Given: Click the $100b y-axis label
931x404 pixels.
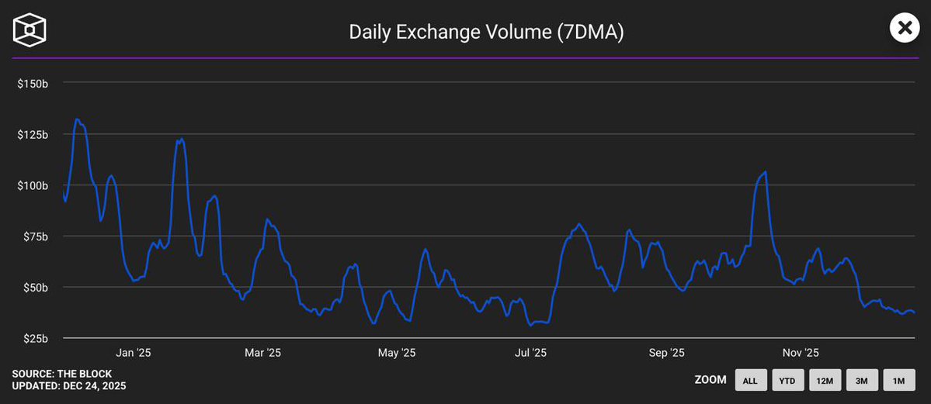Looking at the screenshot, I should point(33,185).
